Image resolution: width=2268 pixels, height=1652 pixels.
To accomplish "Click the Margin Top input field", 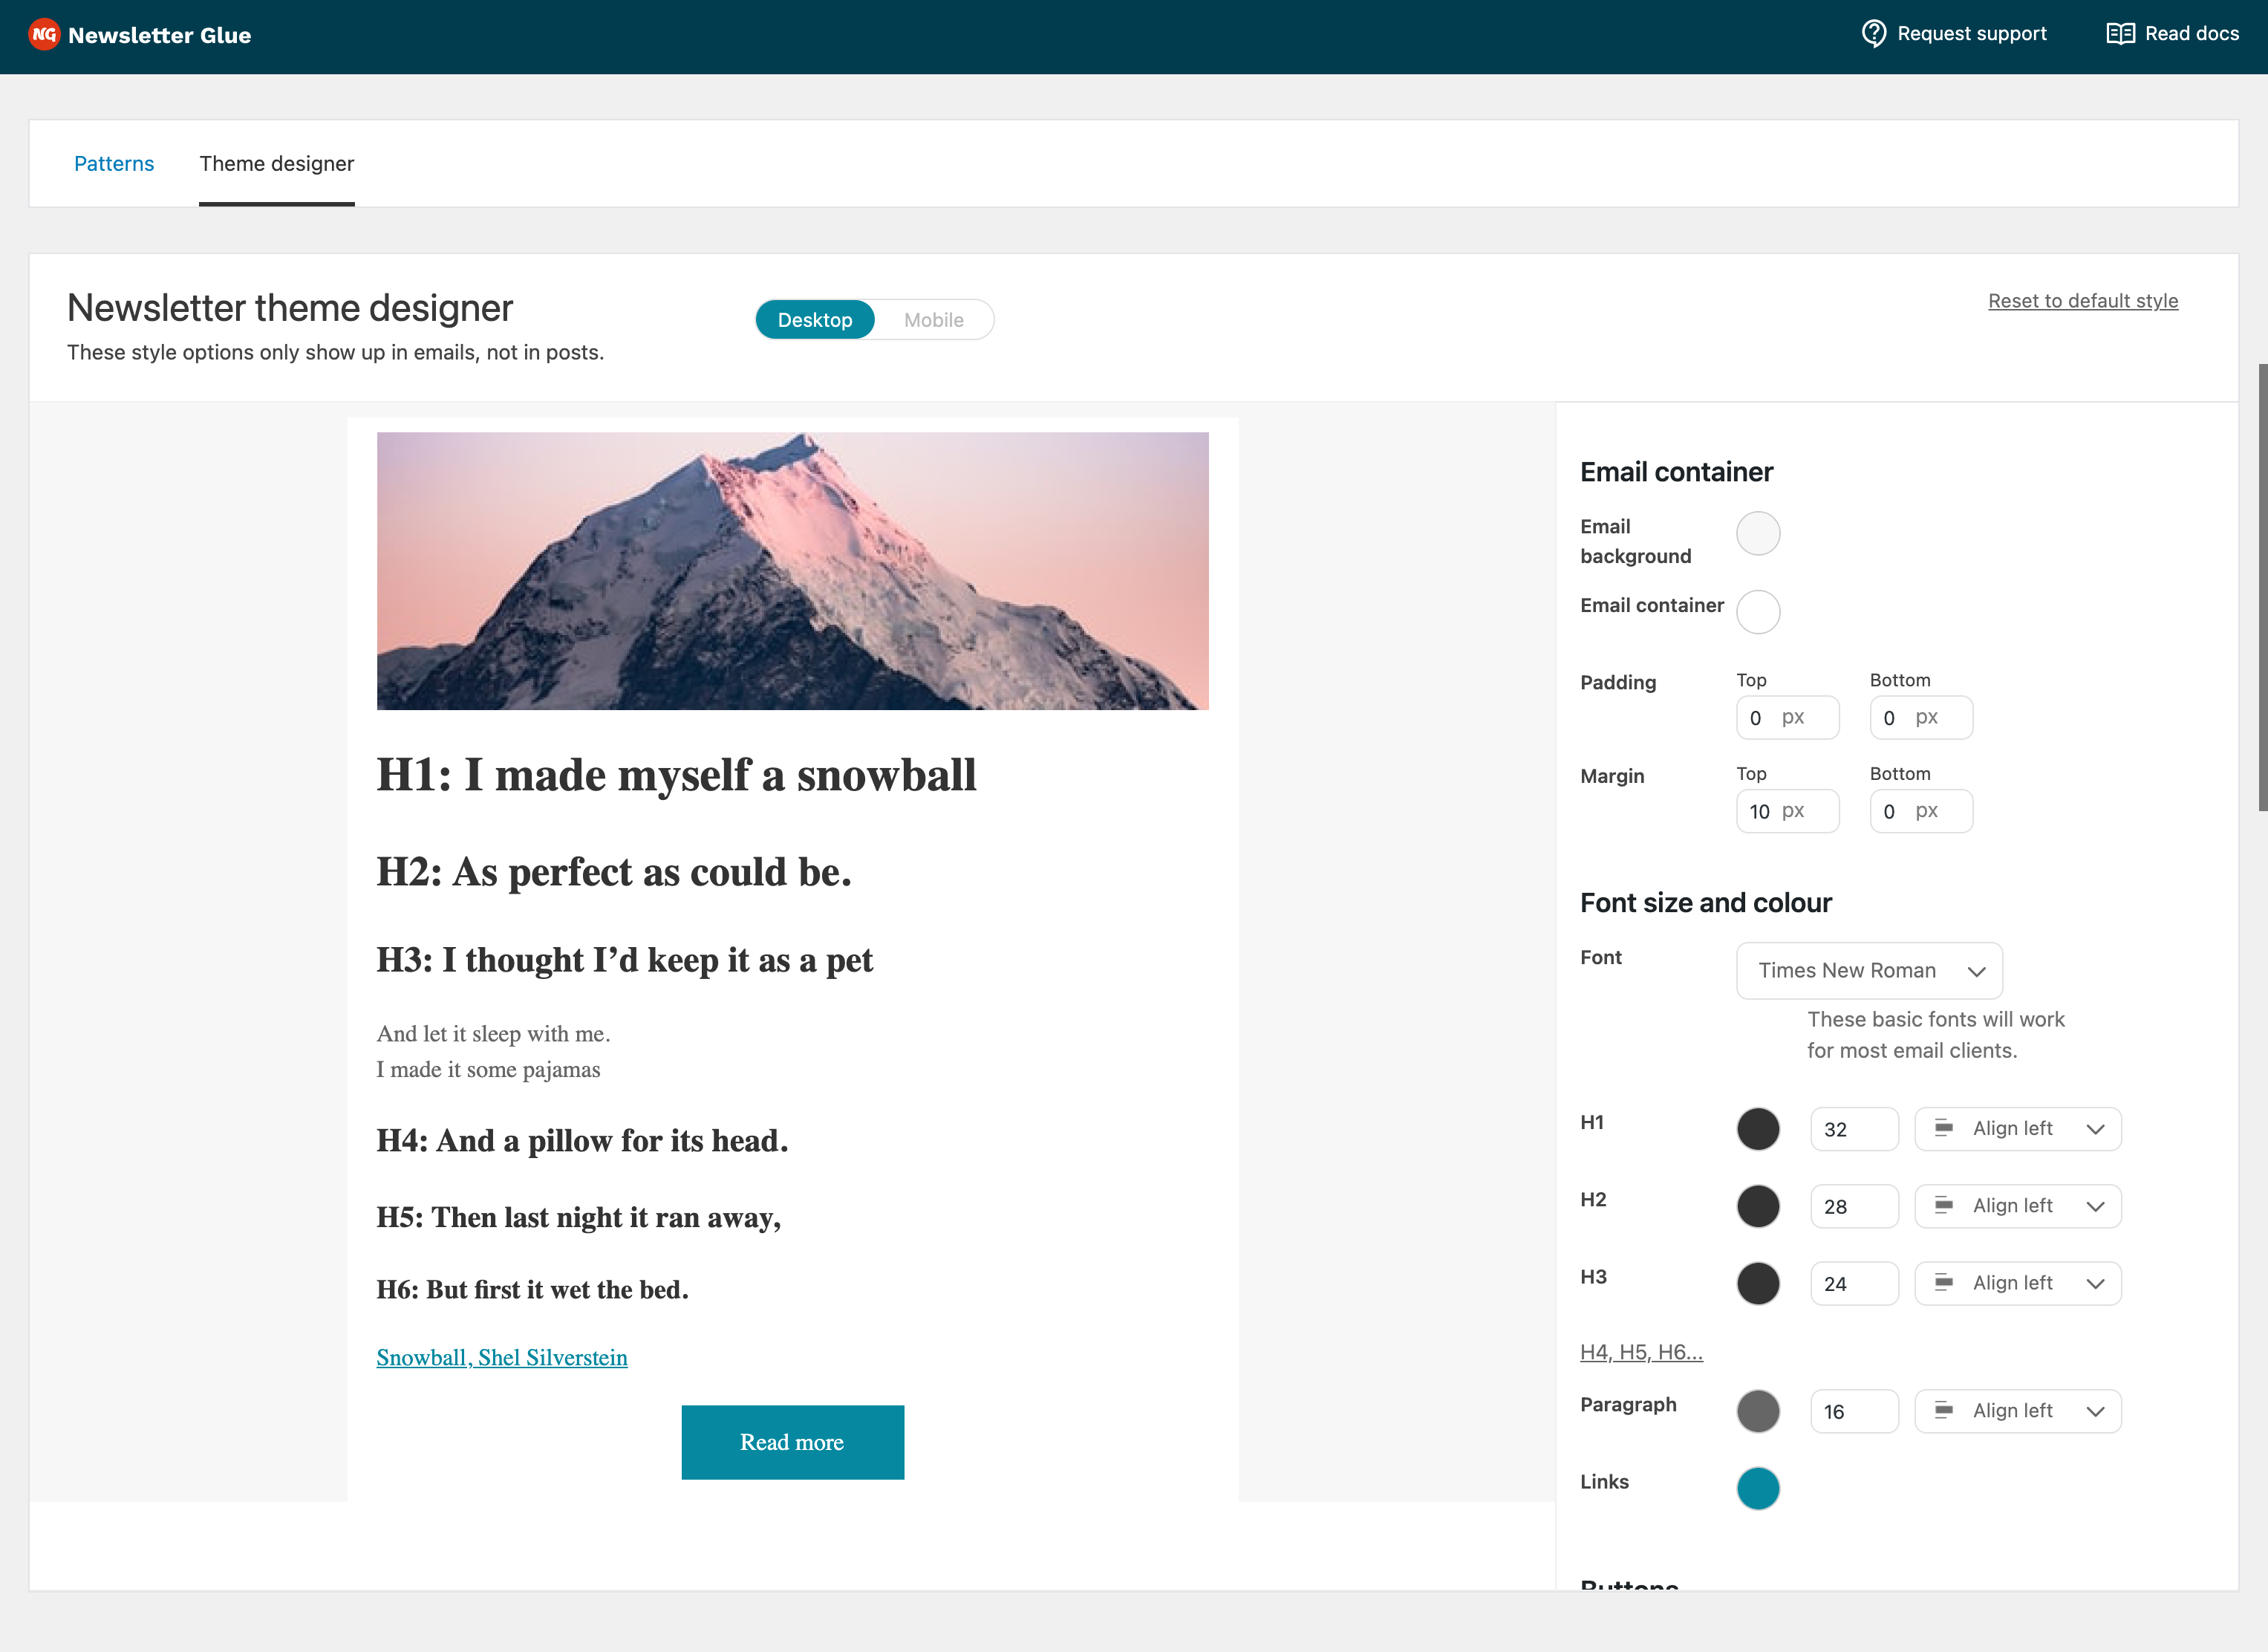I will [x=1788, y=811].
